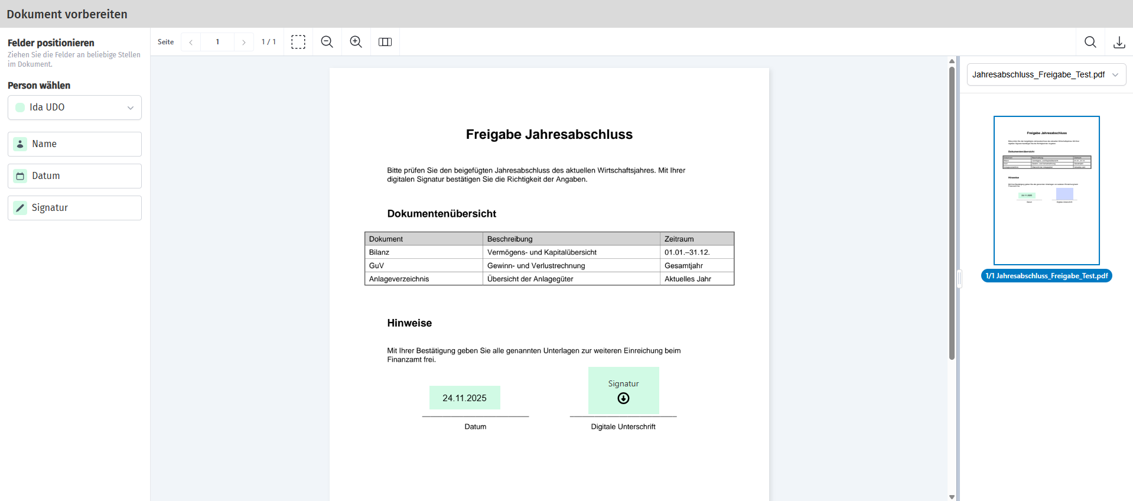Zoom in on the document
Image resolution: width=1133 pixels, height=501 pixels.
tap(356, 42)
